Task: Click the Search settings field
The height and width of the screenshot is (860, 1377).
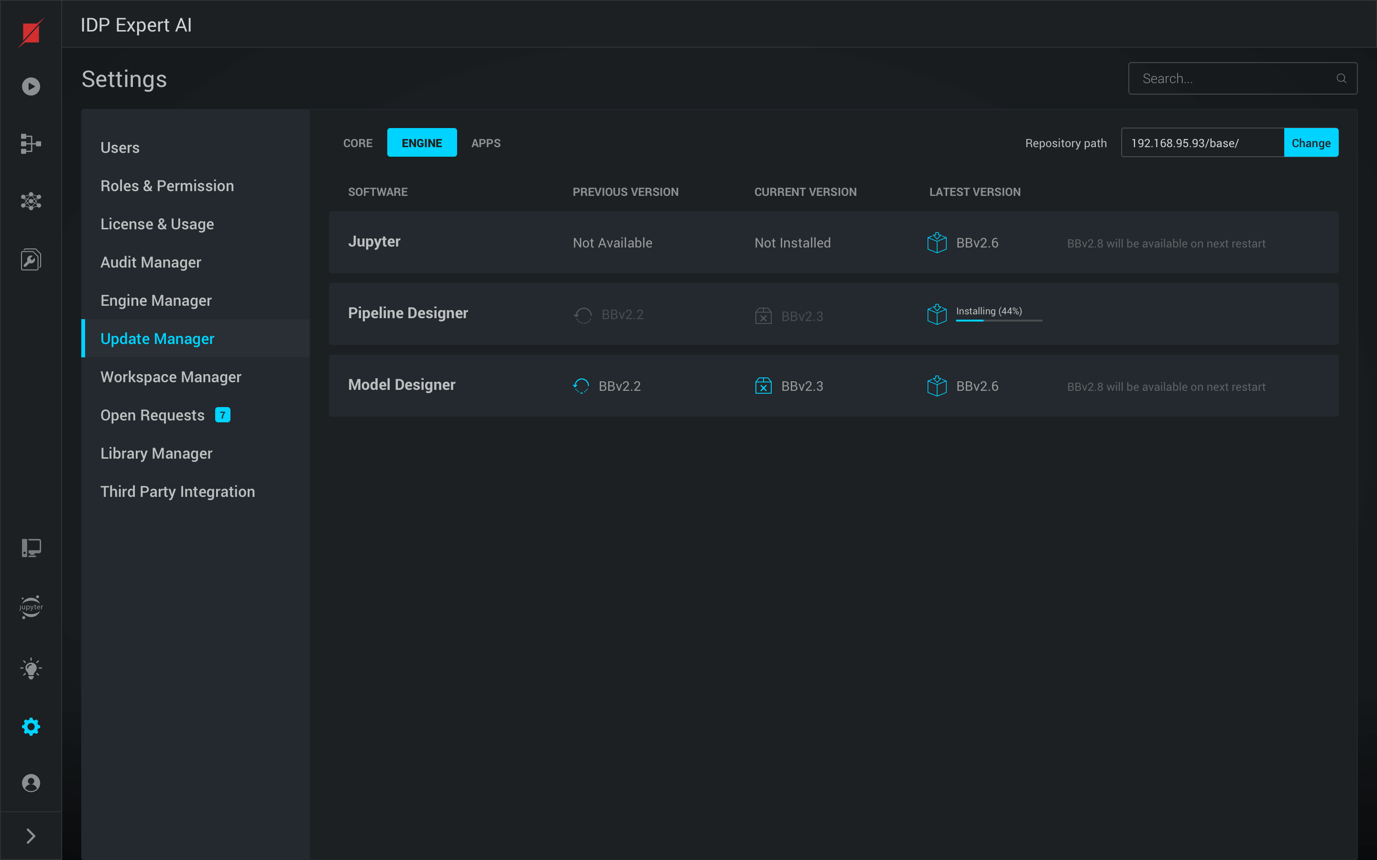Action: click(x=1235, y=78)
